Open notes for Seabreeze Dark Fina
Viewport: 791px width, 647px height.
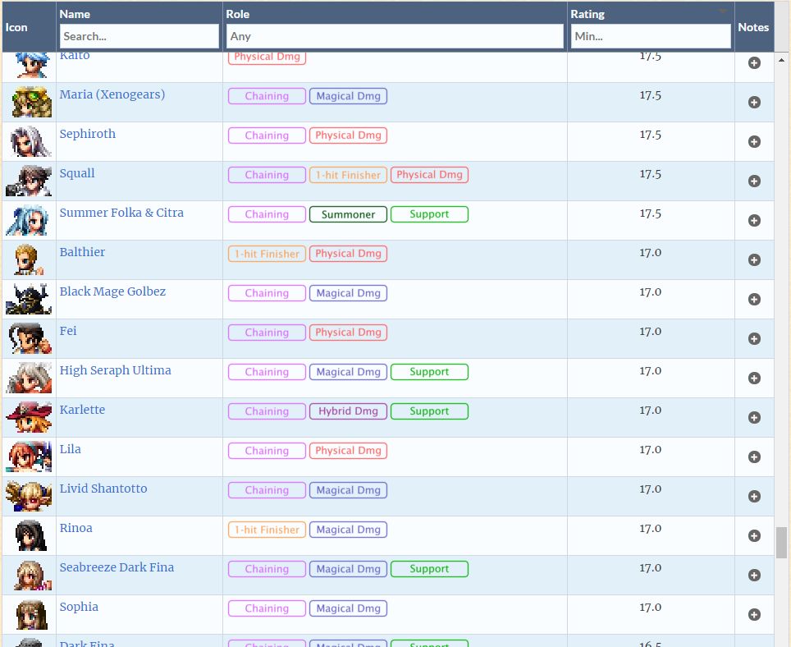pyautogui.click(x=754, y=575)
